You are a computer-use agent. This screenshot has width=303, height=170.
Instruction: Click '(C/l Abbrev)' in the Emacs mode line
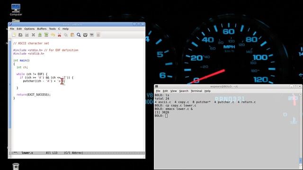(x=74, y=153)
